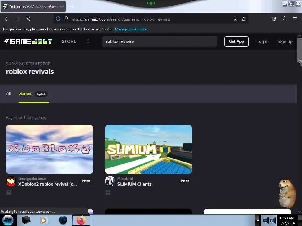This screenshot has height=226, width=302.
Task: Toggle reader view icon in address bar
Action: (235, 19)
